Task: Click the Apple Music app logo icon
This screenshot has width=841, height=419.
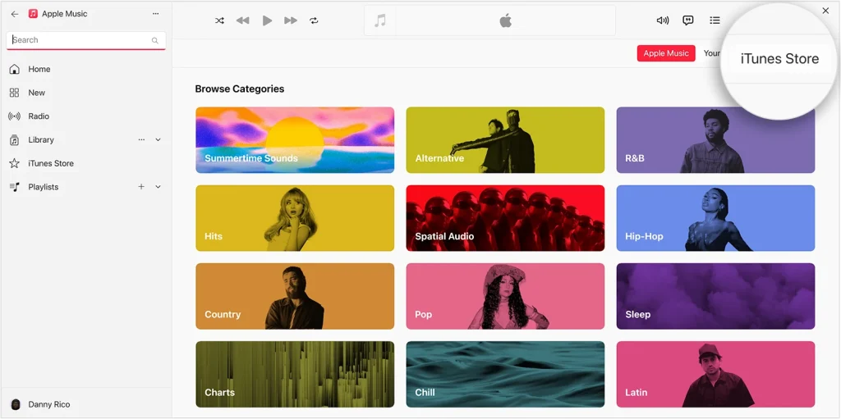Action: tap(33, 14)
